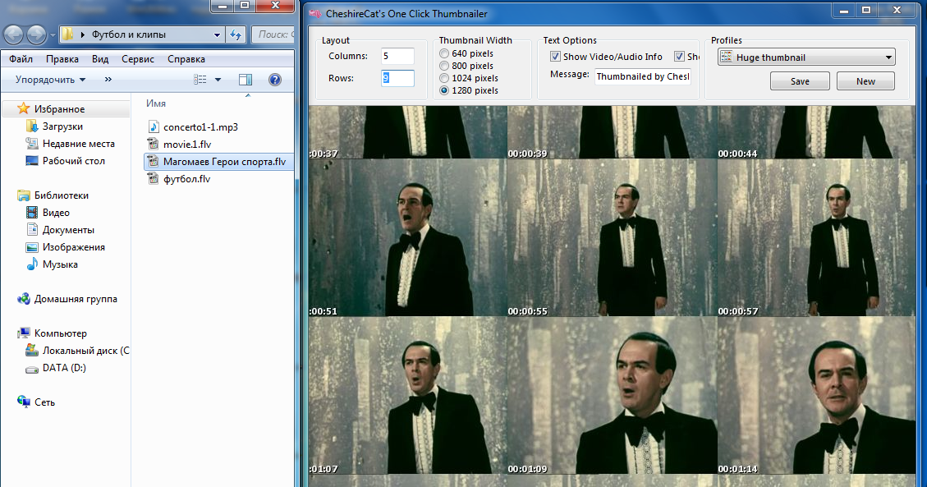Select Избранное in the navigation pane
Screen dimensions: 927x487
59,108
